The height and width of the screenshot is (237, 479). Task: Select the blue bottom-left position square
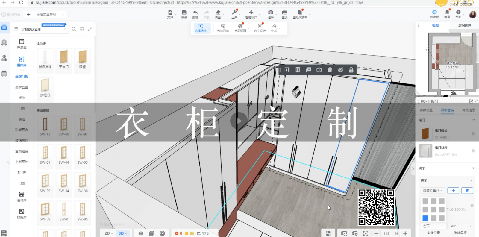[425, 218]
